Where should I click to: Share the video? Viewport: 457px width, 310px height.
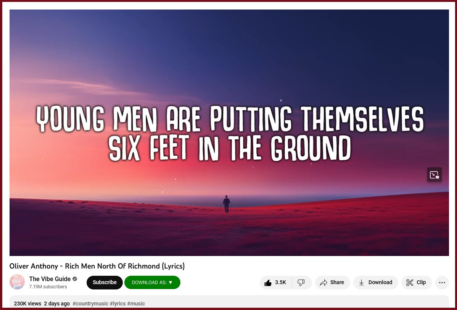click(332, 282)
